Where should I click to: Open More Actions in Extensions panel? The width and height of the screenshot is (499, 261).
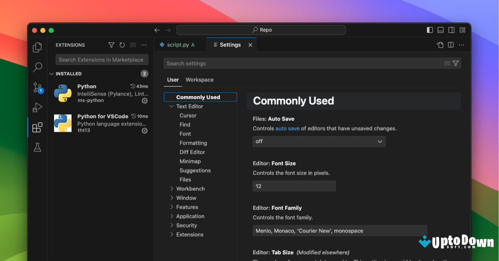143,44
